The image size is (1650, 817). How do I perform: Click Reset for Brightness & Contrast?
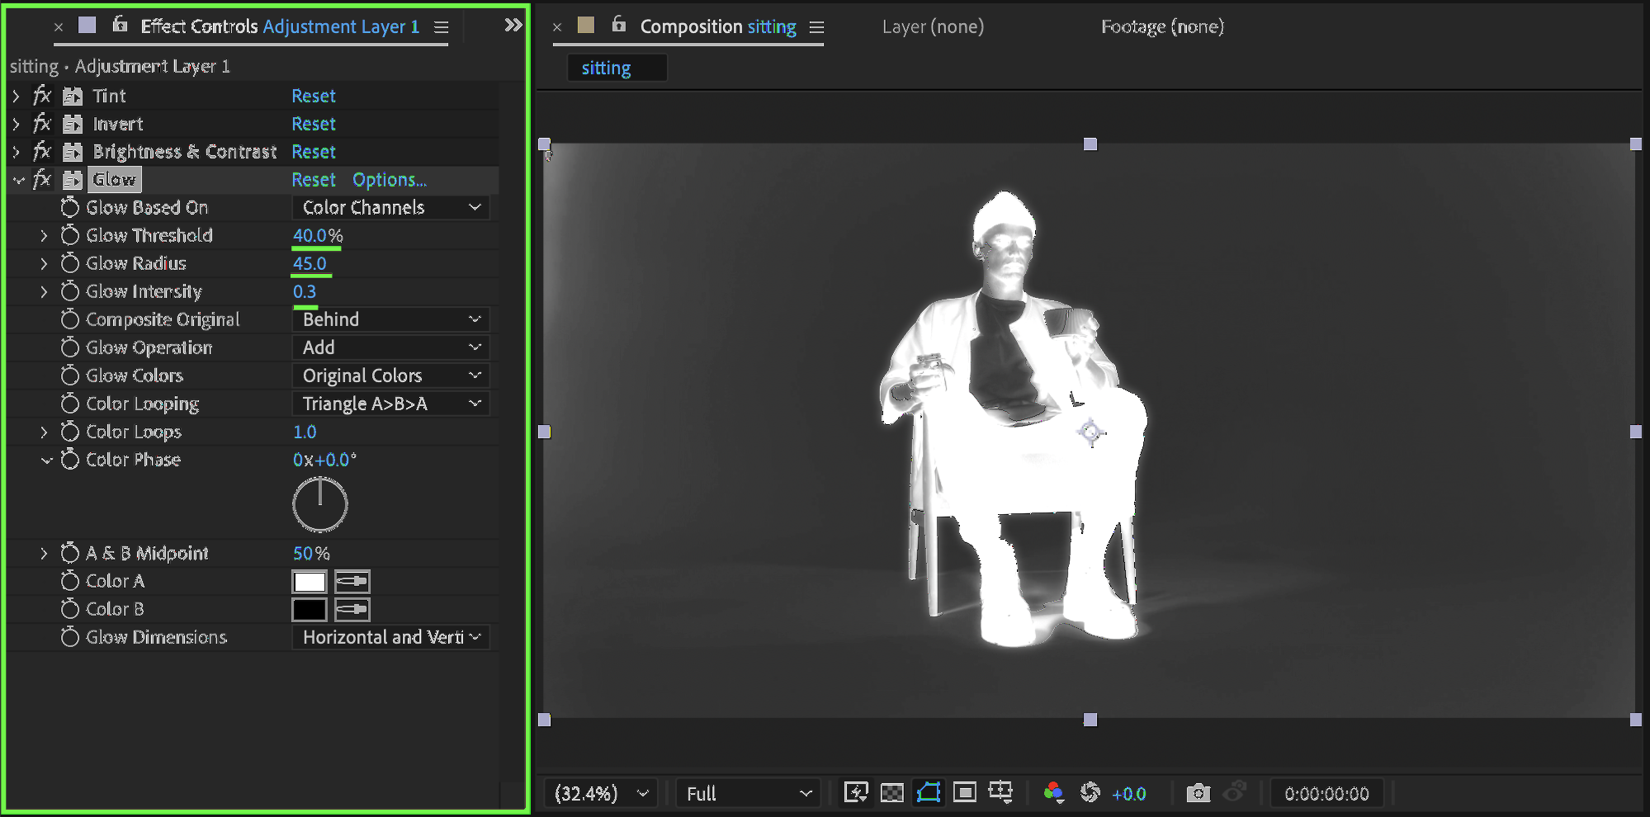pos(314,152)
